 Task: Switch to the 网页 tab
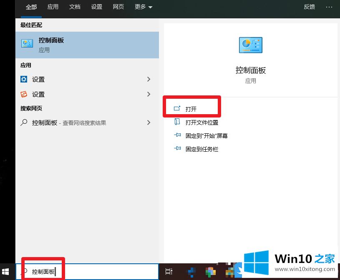point(118,7)
